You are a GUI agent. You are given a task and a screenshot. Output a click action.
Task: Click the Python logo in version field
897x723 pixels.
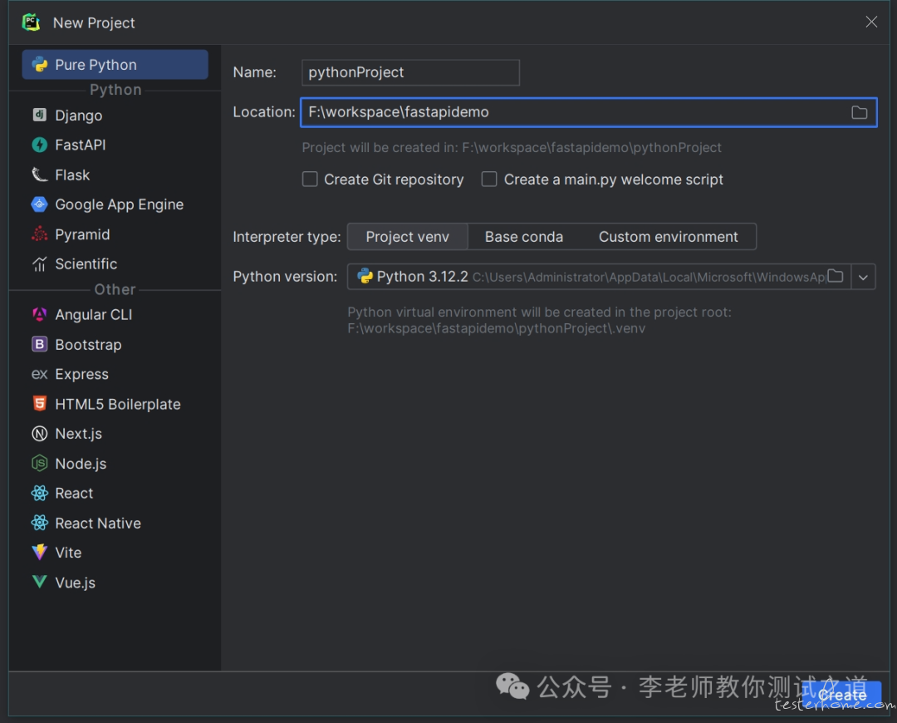(x=365, y=277)
